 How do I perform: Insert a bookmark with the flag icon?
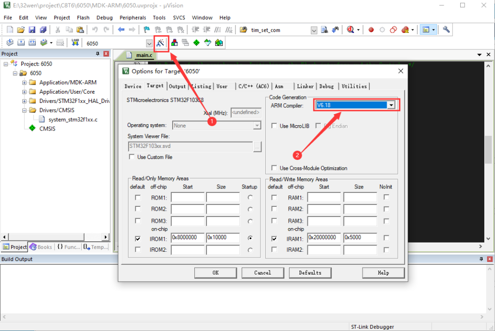pyautogui.click(x=146, y=29)
